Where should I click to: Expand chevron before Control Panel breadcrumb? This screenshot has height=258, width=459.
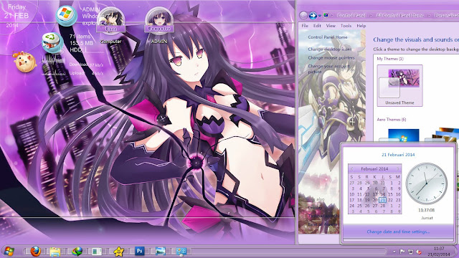(332, 15)
